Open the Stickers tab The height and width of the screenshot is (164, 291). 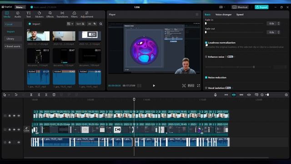39,15
